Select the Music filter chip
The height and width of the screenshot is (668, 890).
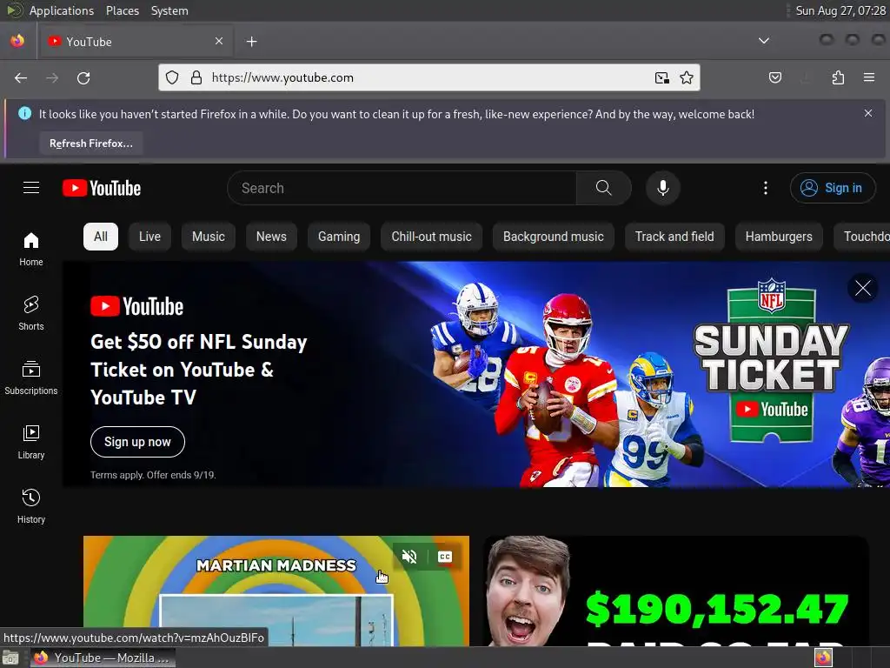click(x=209, y=237)
